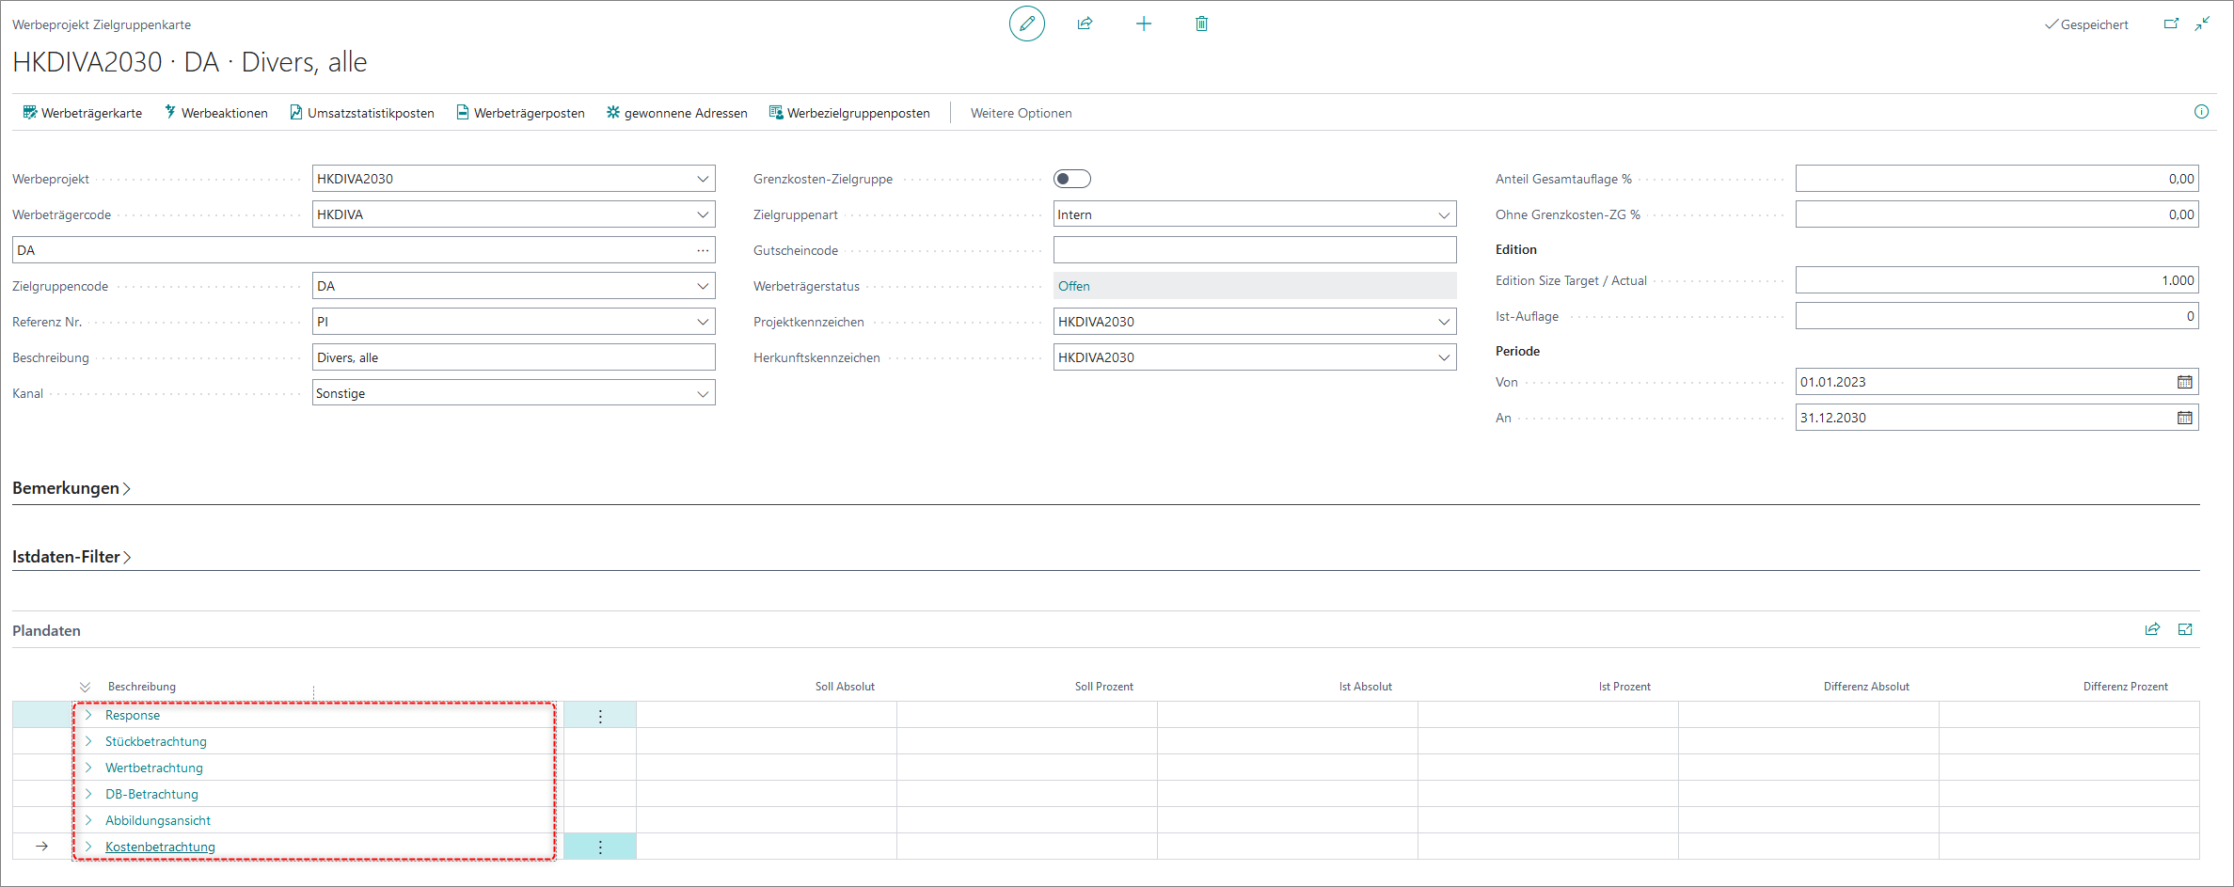Click Anteil Gesamtauflage % field
Screen dimensions: 2234x887
1997,179
